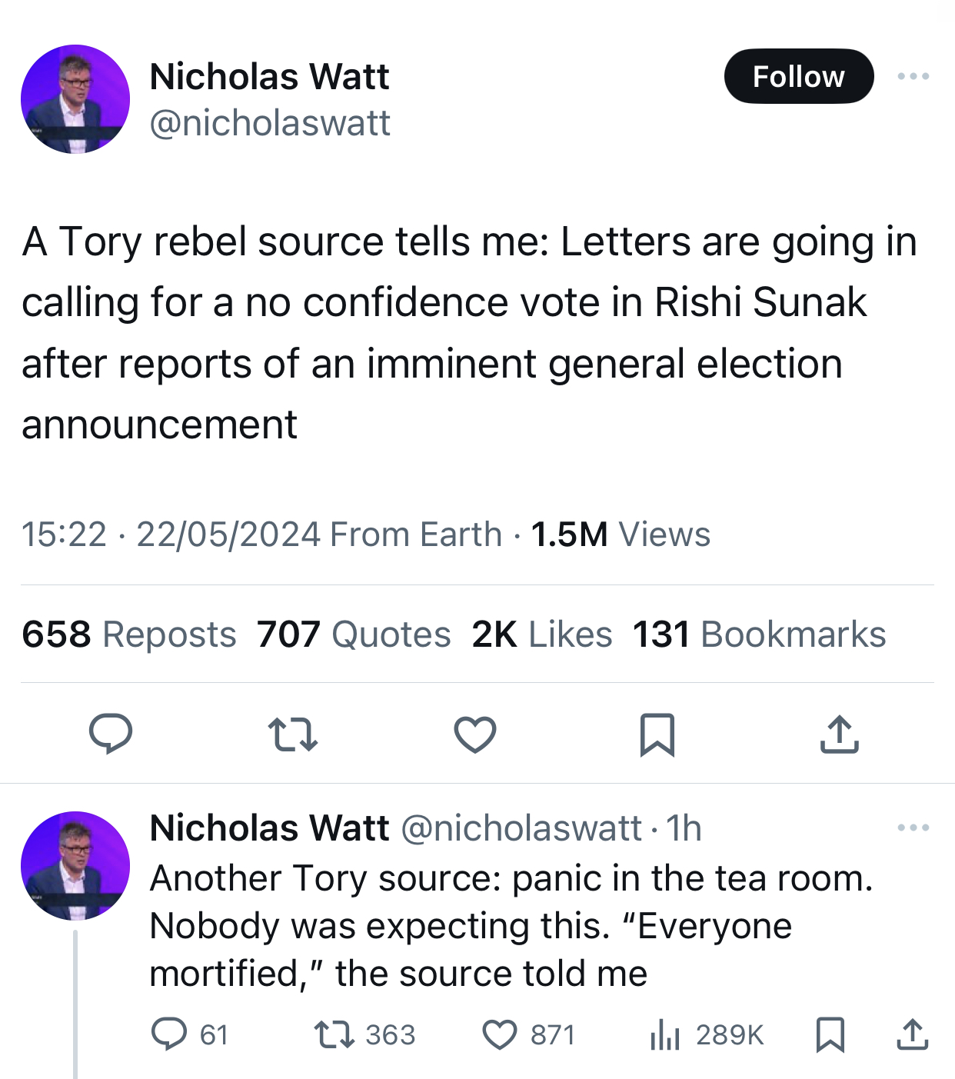
Task: Share the tea room reply tweet
Action: coord(913,1034)
